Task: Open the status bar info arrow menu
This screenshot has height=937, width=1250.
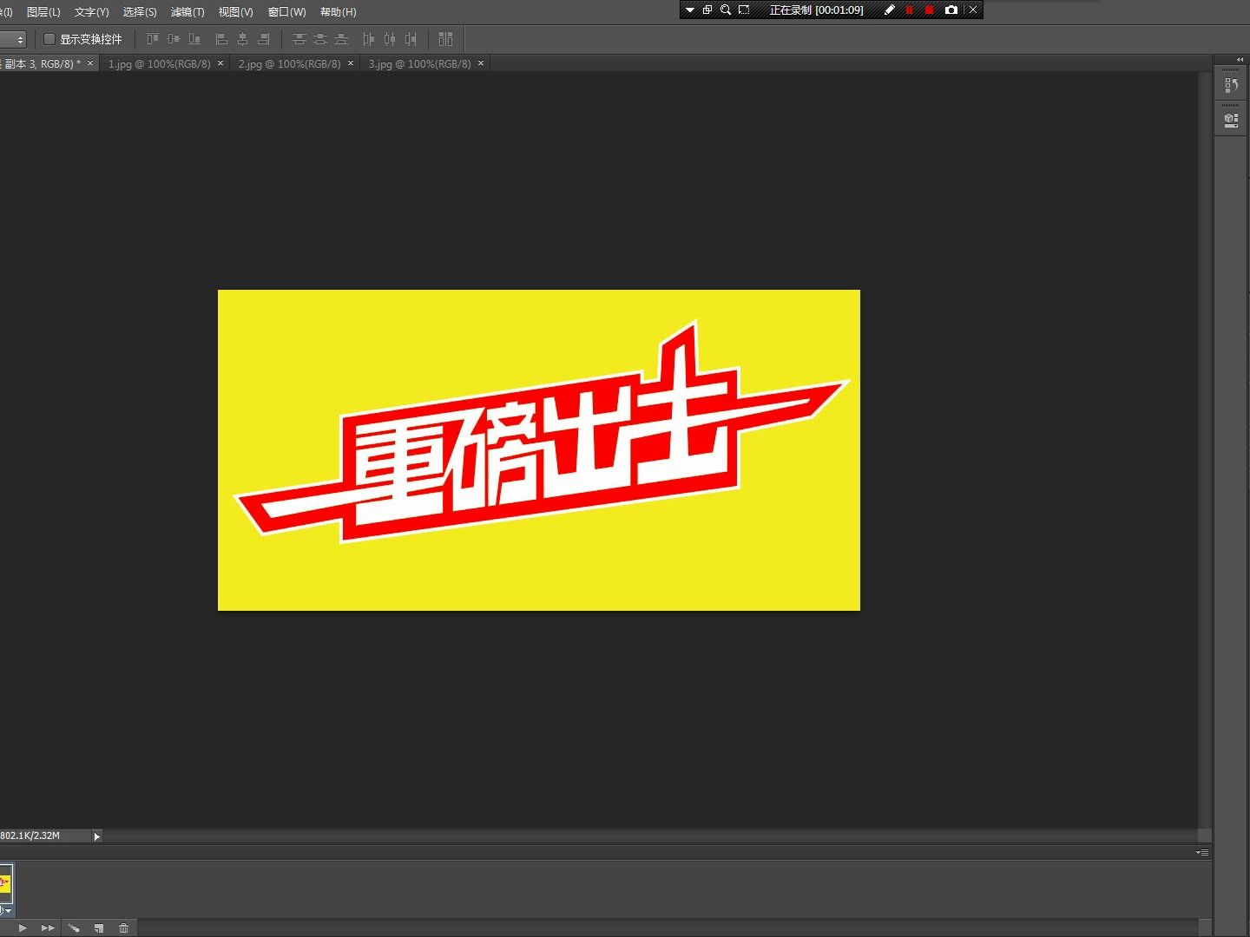Action: tap(97, 836)
